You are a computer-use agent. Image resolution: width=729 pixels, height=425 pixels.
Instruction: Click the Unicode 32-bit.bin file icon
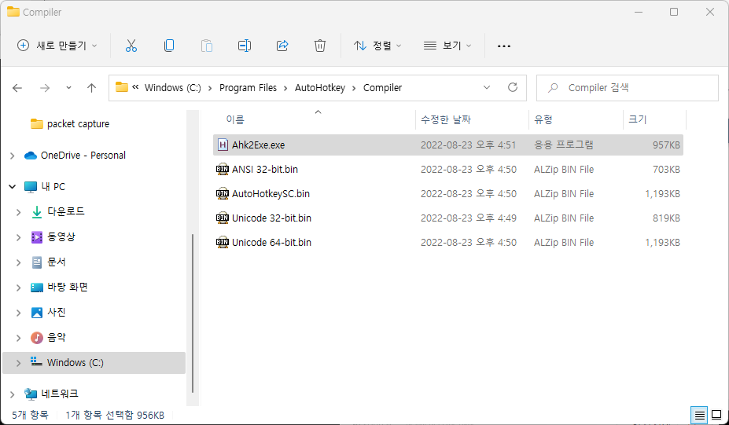pos(223,218)
